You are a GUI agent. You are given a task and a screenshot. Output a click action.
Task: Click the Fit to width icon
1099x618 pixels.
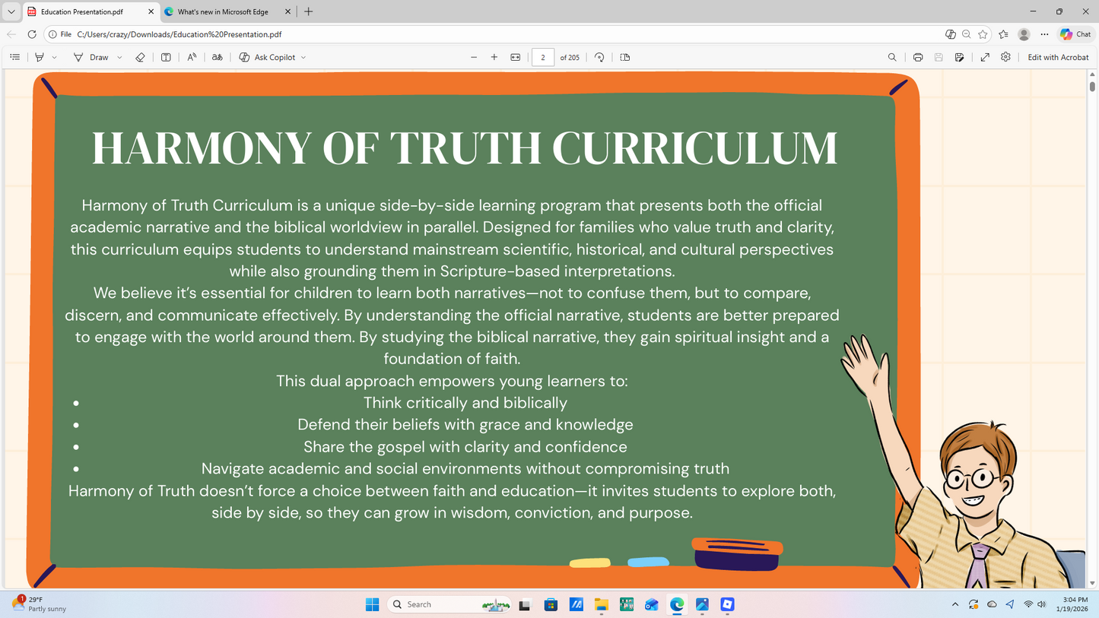point(516,57)
